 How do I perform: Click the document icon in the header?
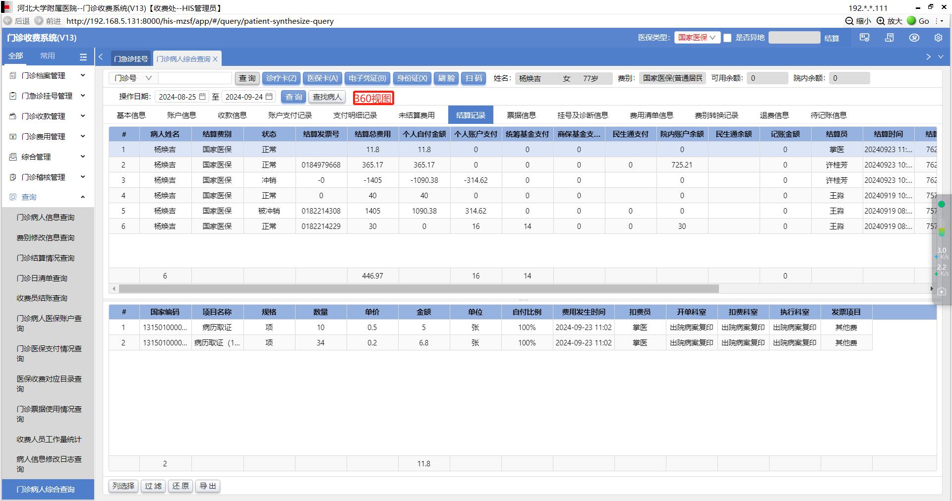click(x=890, y=38)
